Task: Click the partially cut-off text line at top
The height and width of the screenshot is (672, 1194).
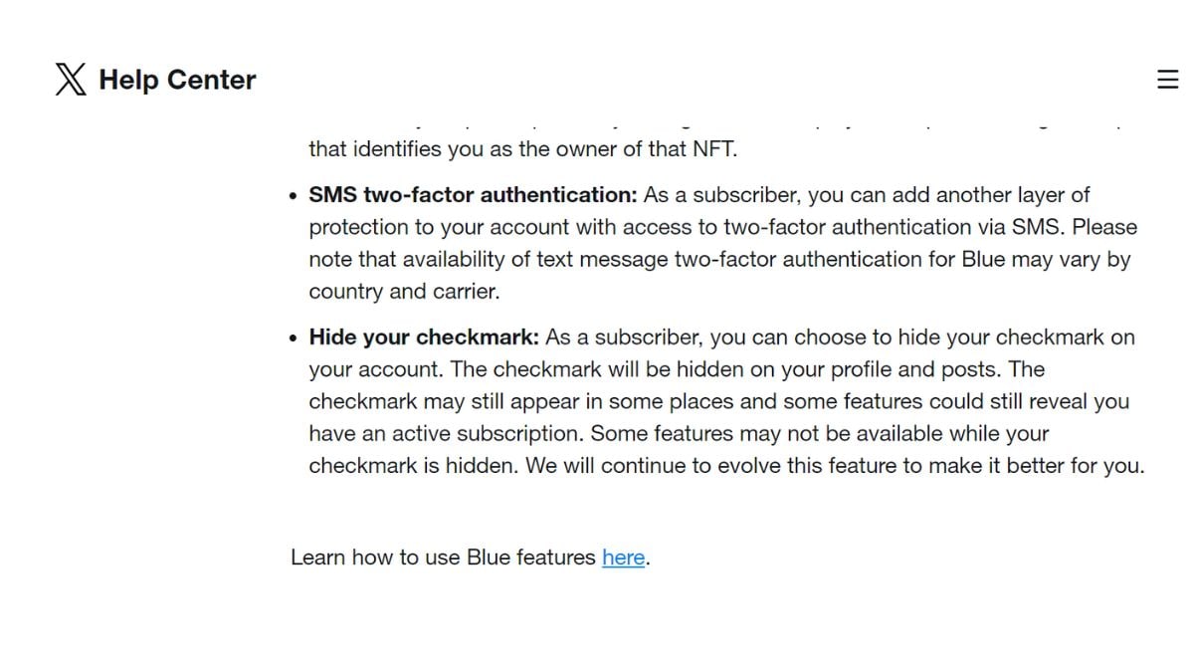Action: pos(716,125)
